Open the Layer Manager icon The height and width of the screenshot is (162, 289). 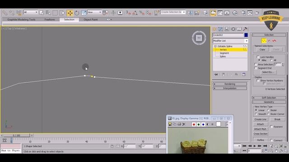[205, 13]
